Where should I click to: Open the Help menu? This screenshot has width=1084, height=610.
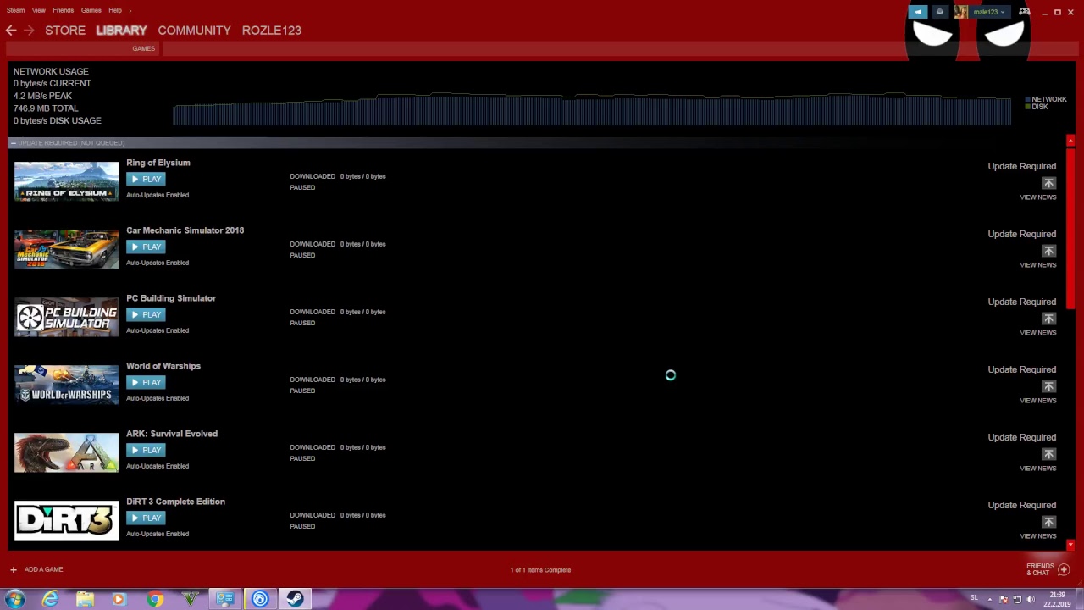point(115,10)
